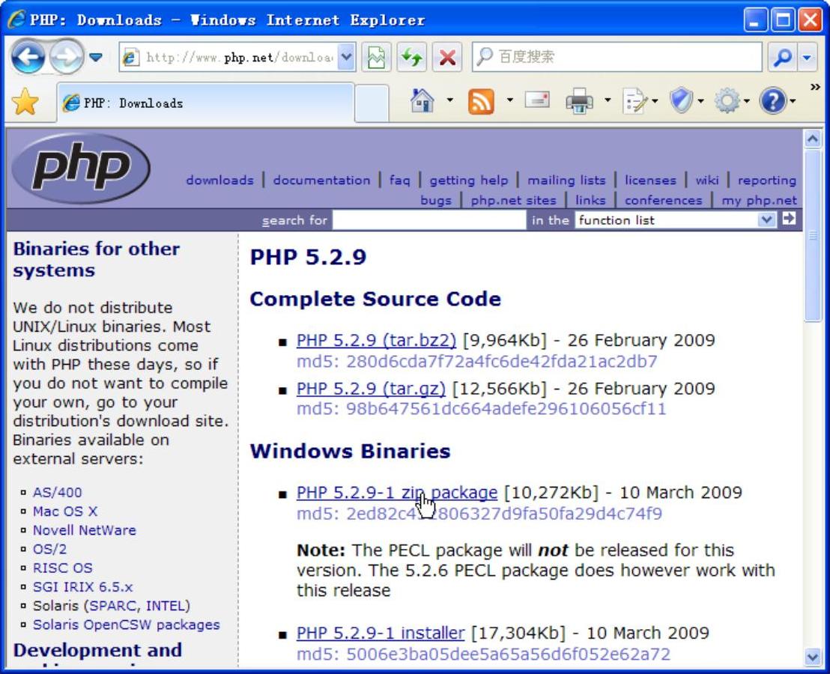Submit site search with arrow button
The width and height of the screenshot is (830, 674).
789,219
